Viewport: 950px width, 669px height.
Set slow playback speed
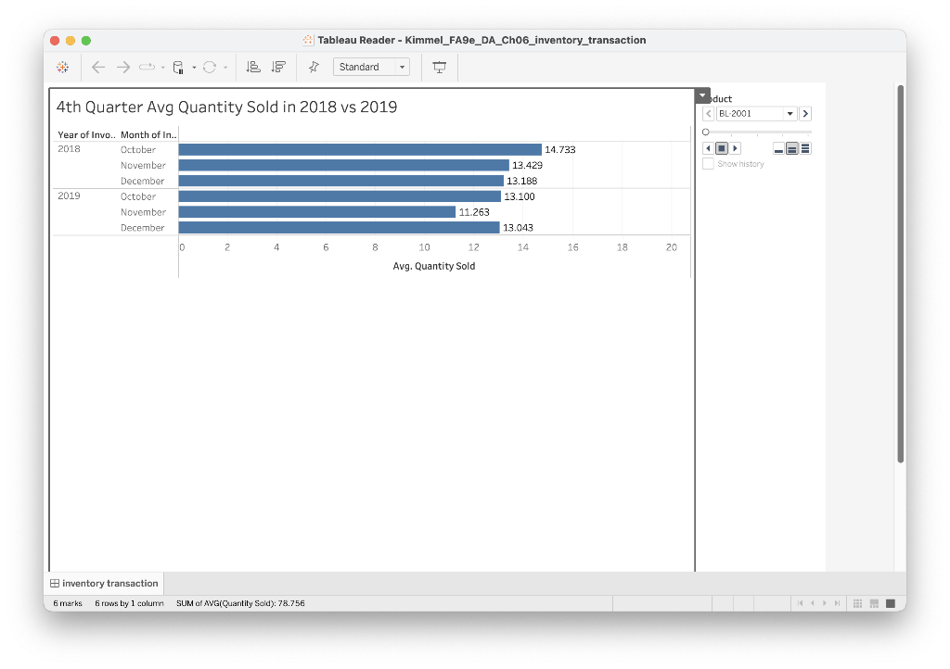click(779, 149)
